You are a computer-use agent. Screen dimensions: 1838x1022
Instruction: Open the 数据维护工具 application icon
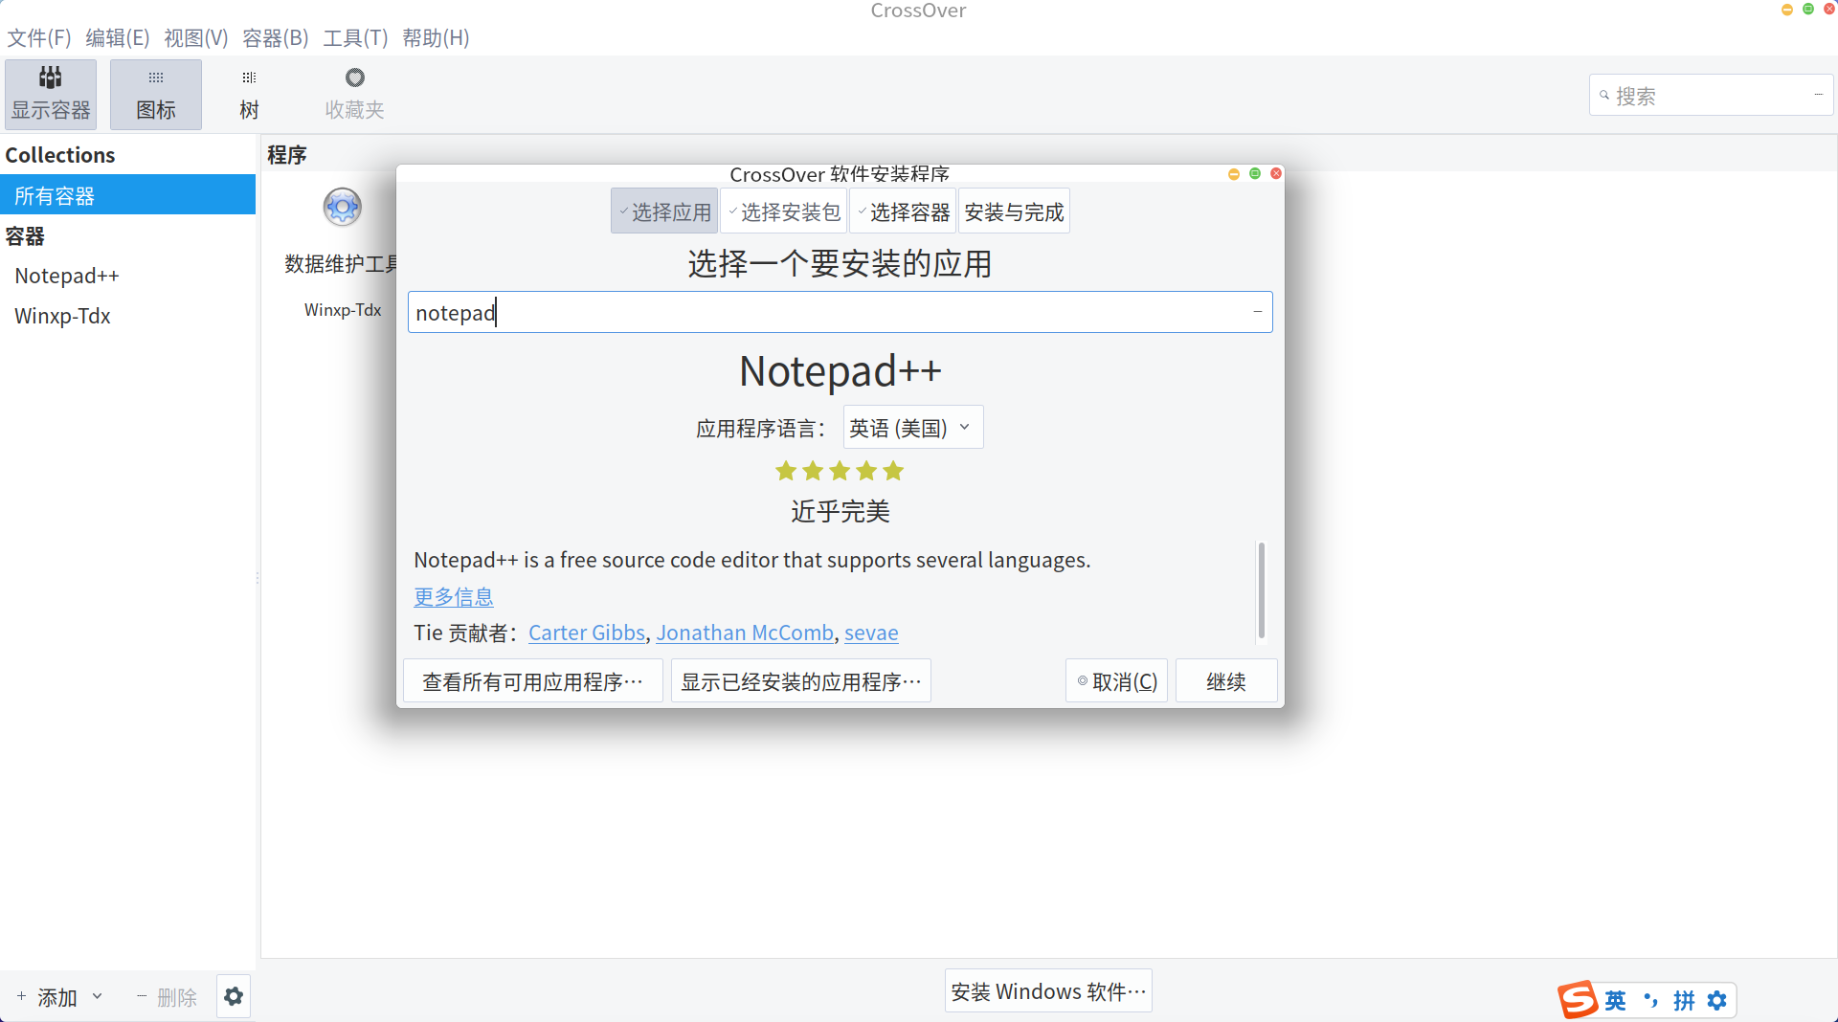pos(342,207)
